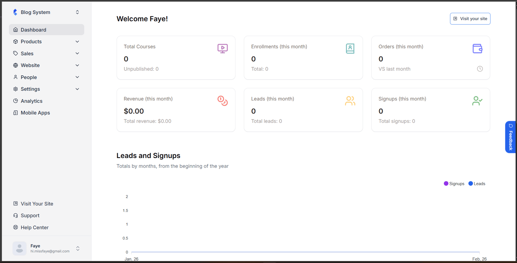Image resolution: width=517 pixels, height=263 pixels.
Task: Click the Leads (this month) title
Action: 273,99
